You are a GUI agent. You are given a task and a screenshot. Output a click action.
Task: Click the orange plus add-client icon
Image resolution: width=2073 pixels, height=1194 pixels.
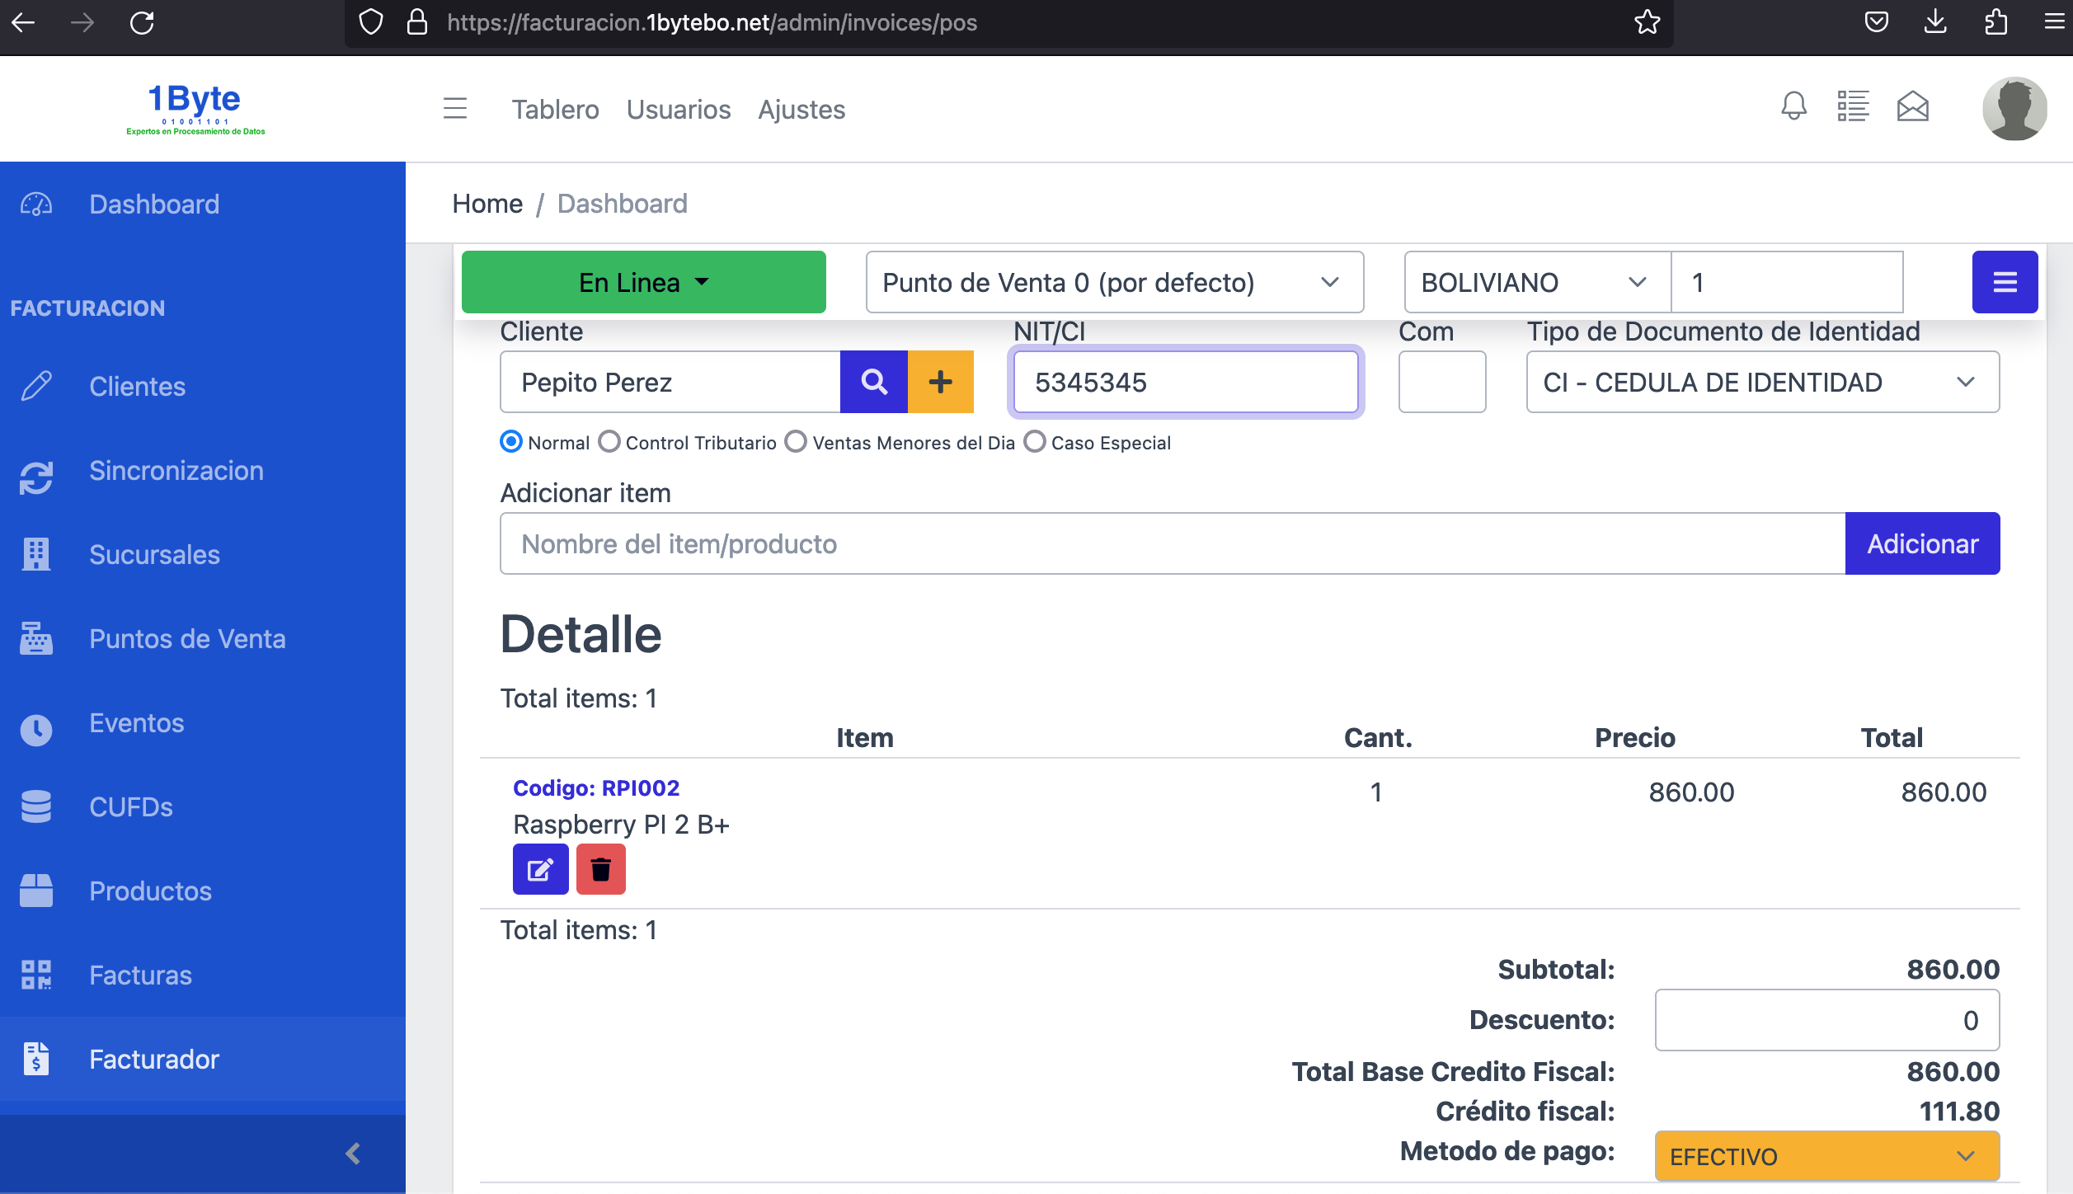(940, 382)
